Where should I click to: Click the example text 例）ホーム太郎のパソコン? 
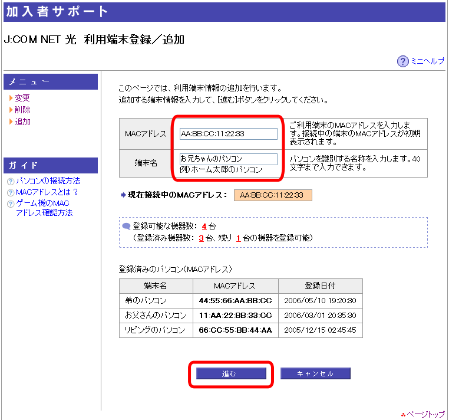(221, 170)
